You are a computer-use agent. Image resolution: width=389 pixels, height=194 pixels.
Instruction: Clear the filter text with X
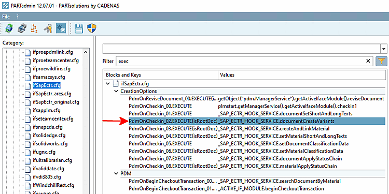click(x=368, y=61)
